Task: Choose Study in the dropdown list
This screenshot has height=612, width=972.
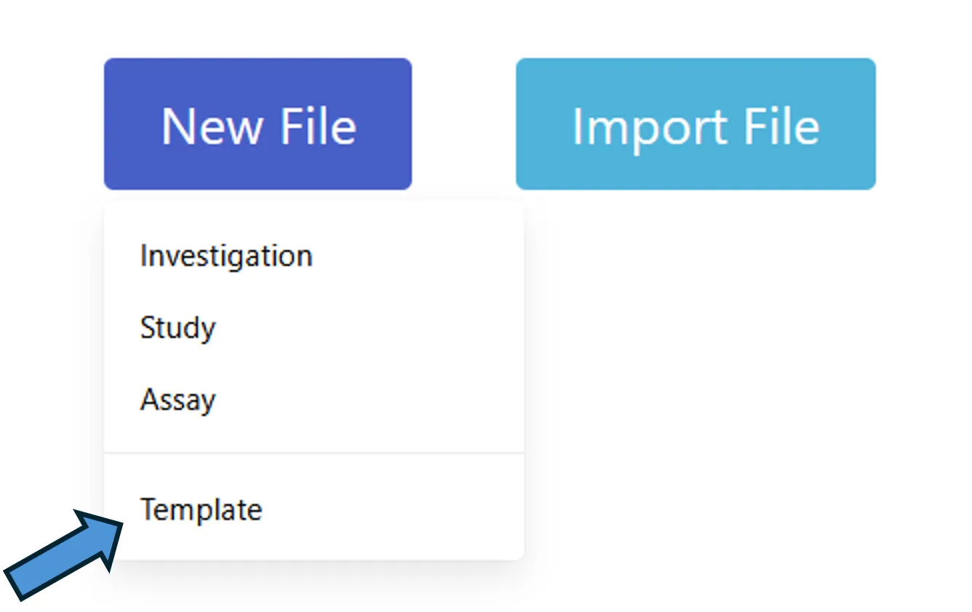Action: [314, 327]
